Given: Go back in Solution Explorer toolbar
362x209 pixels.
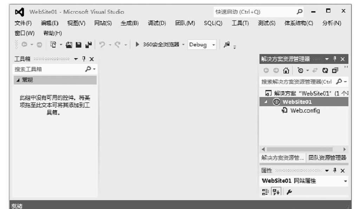Looking at the screenshot, I should point(266,70).
